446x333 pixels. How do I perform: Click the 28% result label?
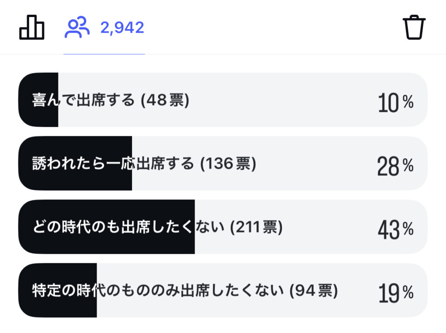click(x=395, y=166)
